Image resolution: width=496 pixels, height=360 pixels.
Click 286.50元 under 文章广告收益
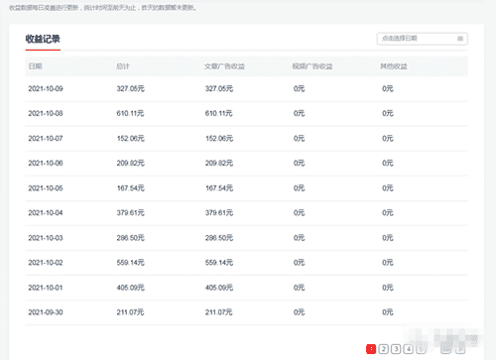click(x=219, y=238)
